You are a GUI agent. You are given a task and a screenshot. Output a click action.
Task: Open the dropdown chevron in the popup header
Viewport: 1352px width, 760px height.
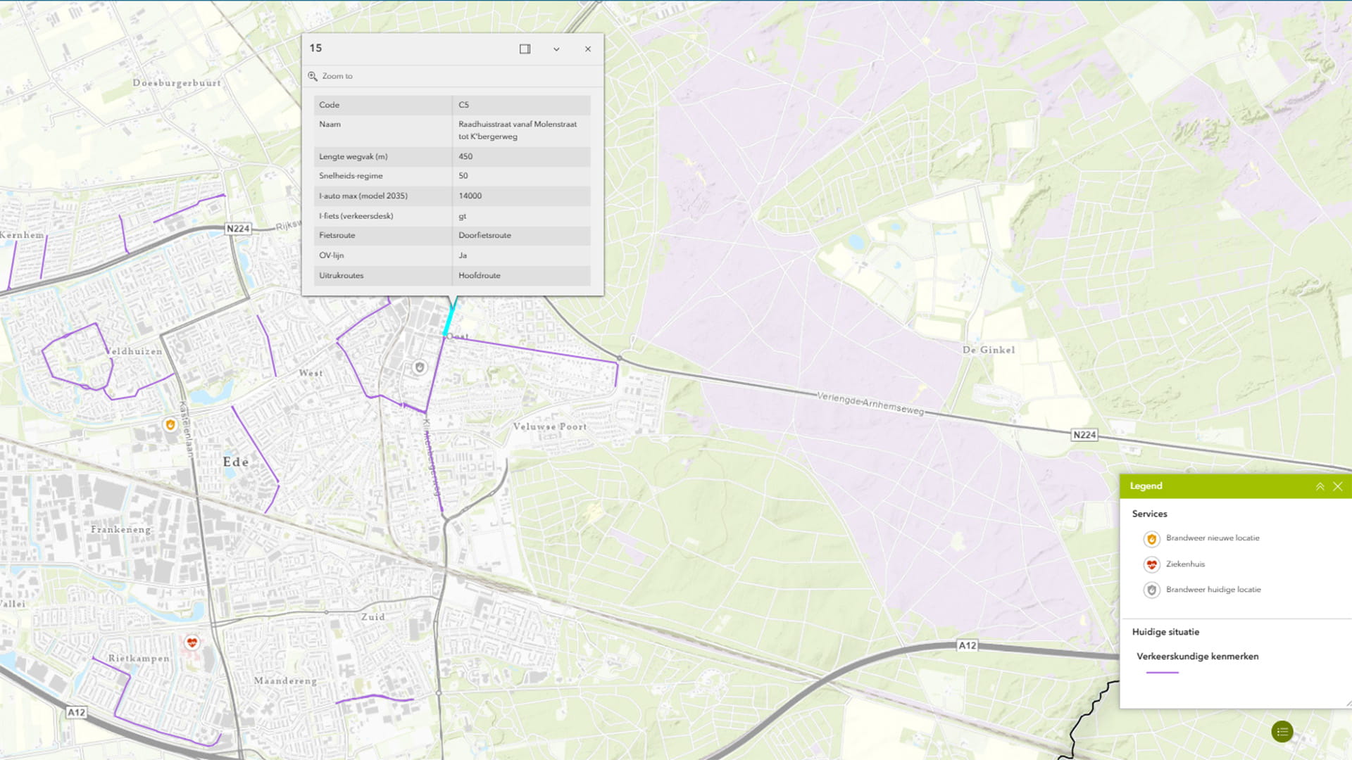[x=556, y=49]
